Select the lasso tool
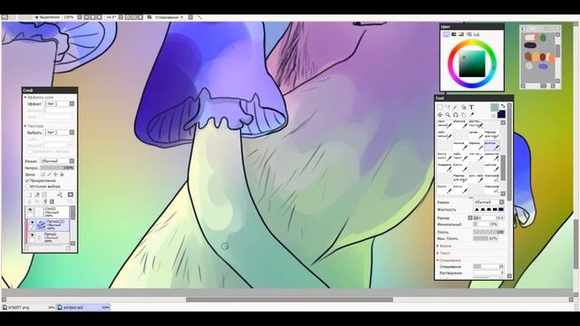This screenshot has height=326, width=580. click(448, 107)
